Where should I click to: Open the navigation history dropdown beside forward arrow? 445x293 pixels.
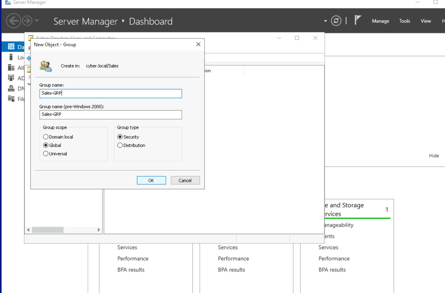click(37, 22)
